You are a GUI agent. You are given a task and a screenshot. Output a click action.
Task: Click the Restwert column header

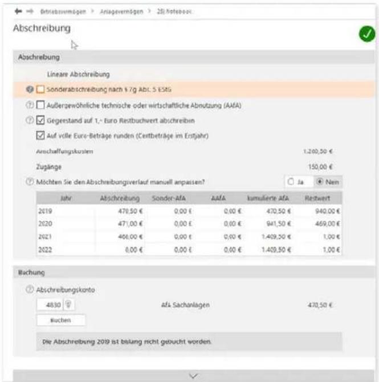[x=317, y=198]
